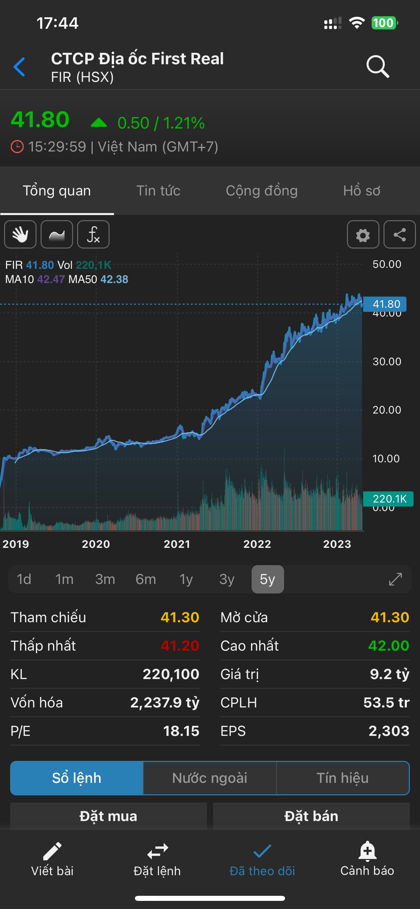This screenshot has width=420, height=909.
Task: Open the stock search magnifier
Action: pyautogui.click(x=377, y=66)
